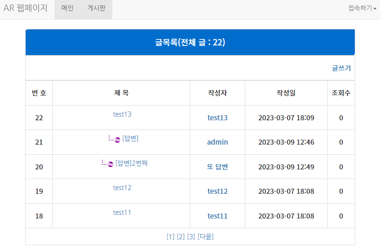Go to page [1]
This screenshot has height=247, width=380.
coord(171,236)
